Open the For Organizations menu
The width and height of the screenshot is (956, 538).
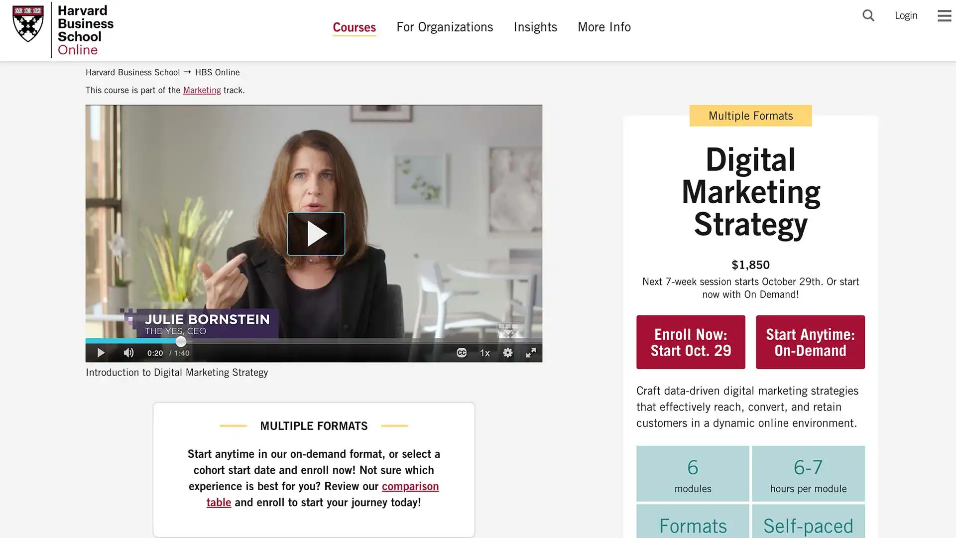(x=445, y=27)
